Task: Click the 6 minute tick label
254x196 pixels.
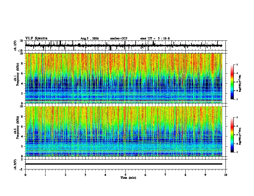Action: pos(146,175)
